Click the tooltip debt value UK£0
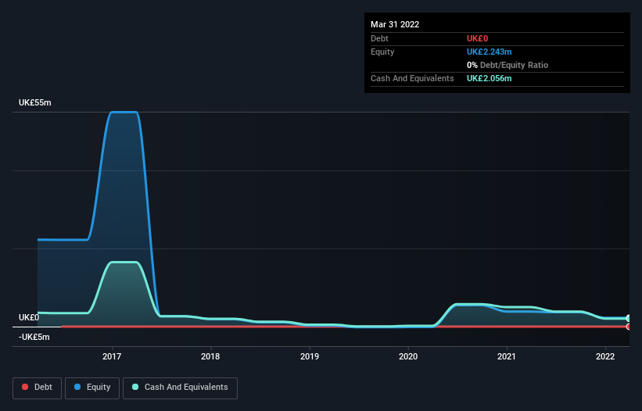Viewport: 642px width, 411px height. (x=478, y=38)
